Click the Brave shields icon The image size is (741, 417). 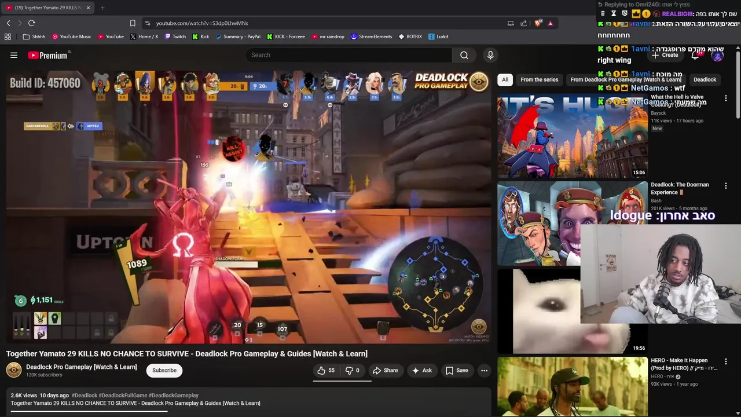click(537, 23)
